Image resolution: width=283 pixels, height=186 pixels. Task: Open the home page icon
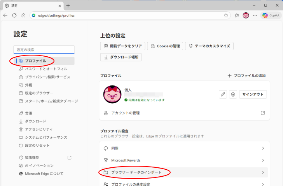[x=23, y=15]
